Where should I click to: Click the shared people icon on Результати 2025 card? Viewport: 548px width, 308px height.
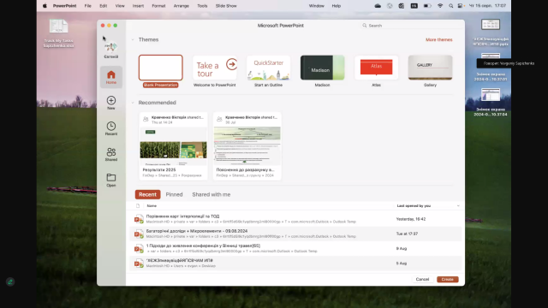pyautogui.click(x=146, y=120)
